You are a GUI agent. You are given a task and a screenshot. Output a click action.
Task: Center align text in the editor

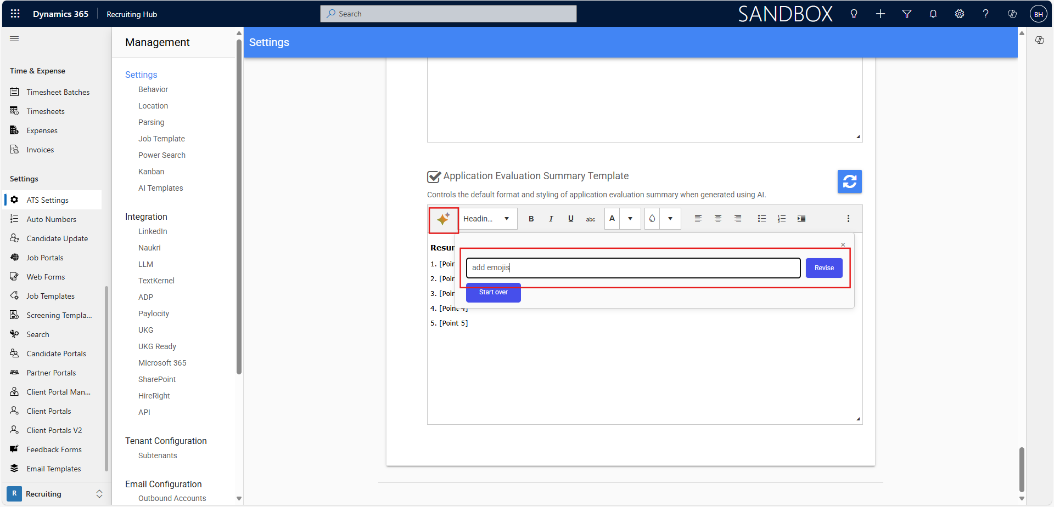(x=717, y=219)
